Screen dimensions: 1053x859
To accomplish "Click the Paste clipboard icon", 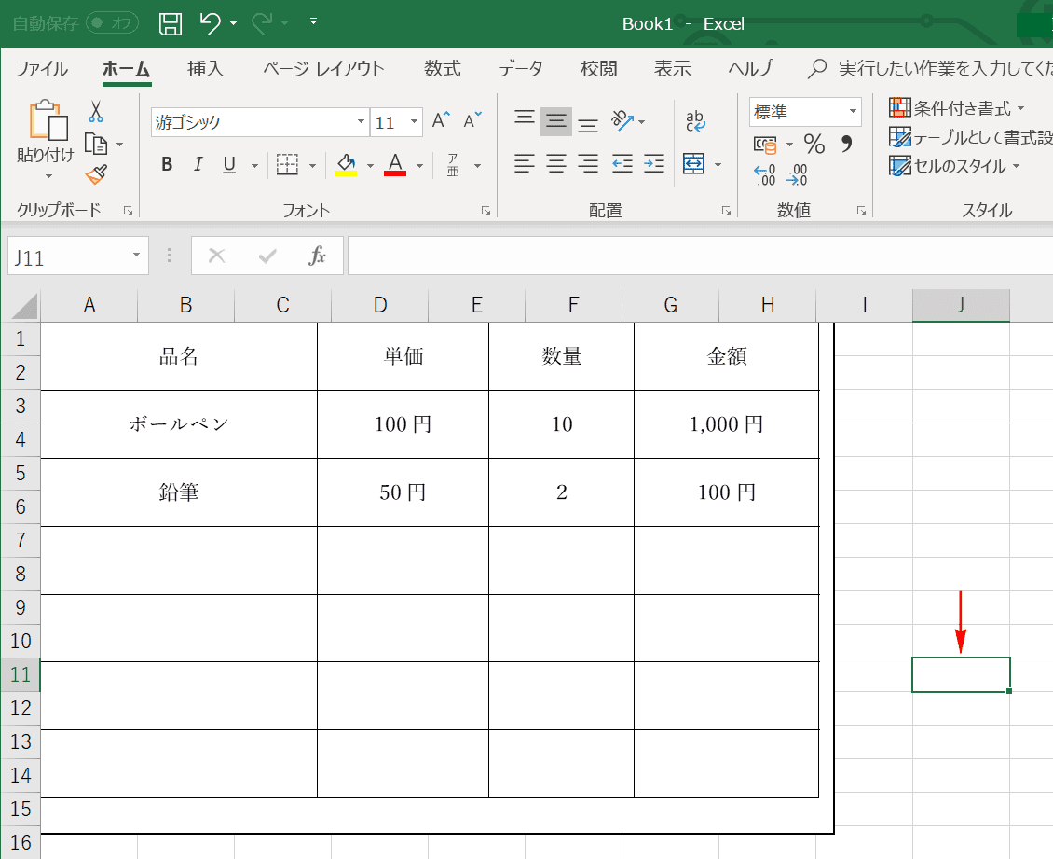I will click(48, 120).
